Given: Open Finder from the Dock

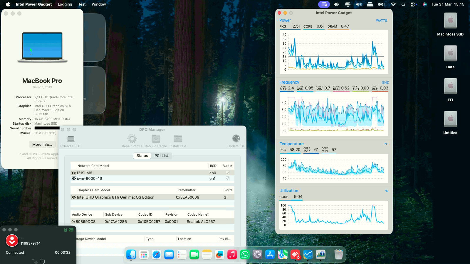Looking at the screenshot, I should tap(131, 255).
